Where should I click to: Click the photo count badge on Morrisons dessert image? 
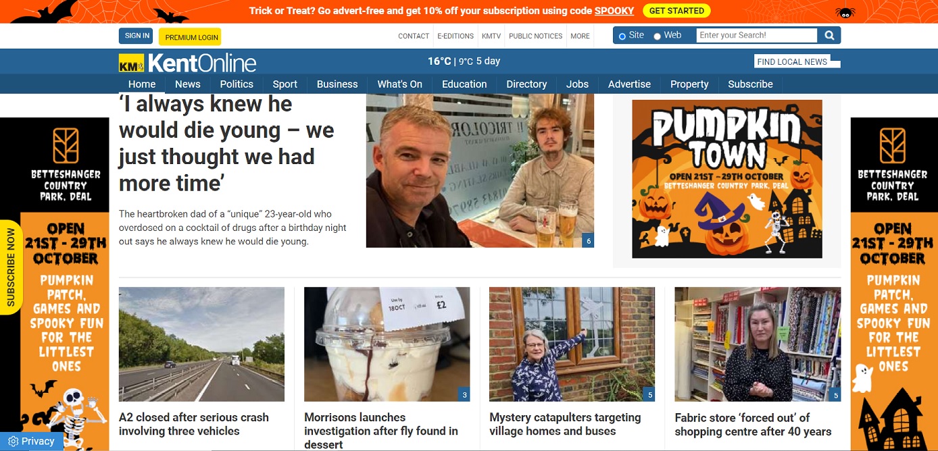point(464,395)
